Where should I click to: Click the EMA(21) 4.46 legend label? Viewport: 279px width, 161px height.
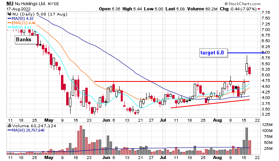click(24, 23)
